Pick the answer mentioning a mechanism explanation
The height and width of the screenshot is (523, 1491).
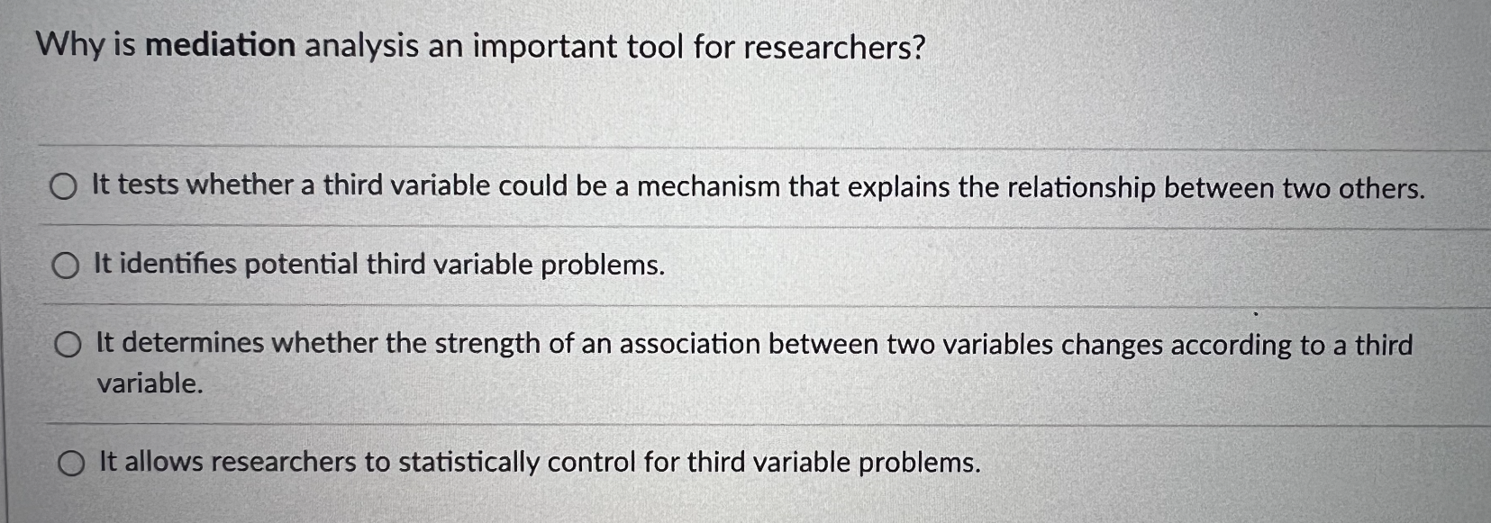pyautogui.click(x=64, y=187)
